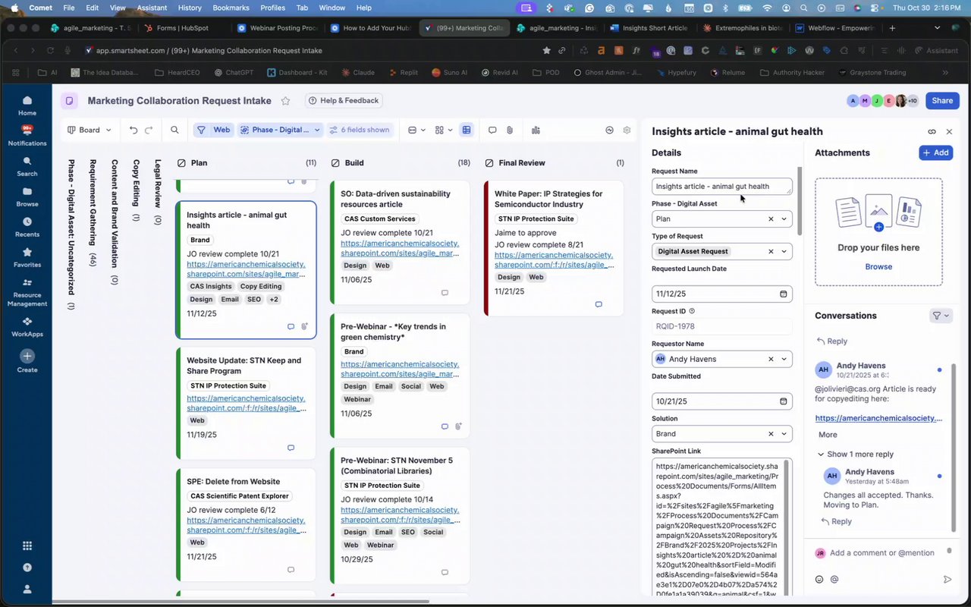971x607 pixels.
Task: Open the calendar picker for Date Submitted
Action: [784, 401]
